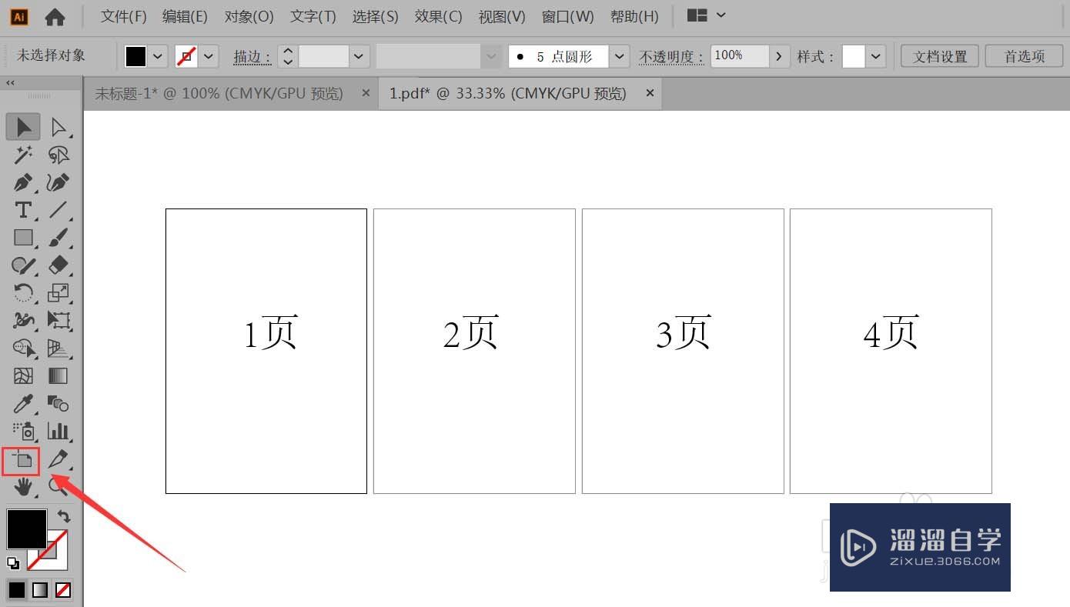
Task: Open the 编辑(E) menu
Action: [185, 16]
